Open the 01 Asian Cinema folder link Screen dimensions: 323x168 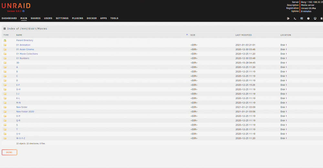(25, 49)
